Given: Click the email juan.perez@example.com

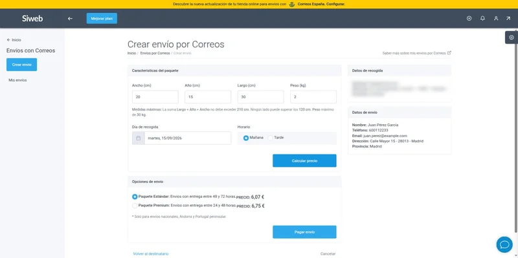Looking at the screenshot, I should pos(385,136).
